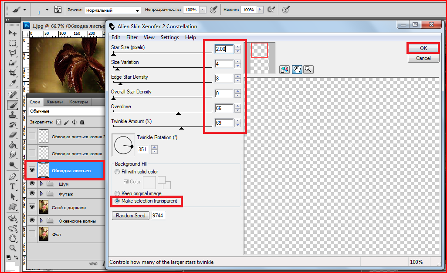
Task: Select the Move tool in Photoshop toolbar
Action: point(13,33)
